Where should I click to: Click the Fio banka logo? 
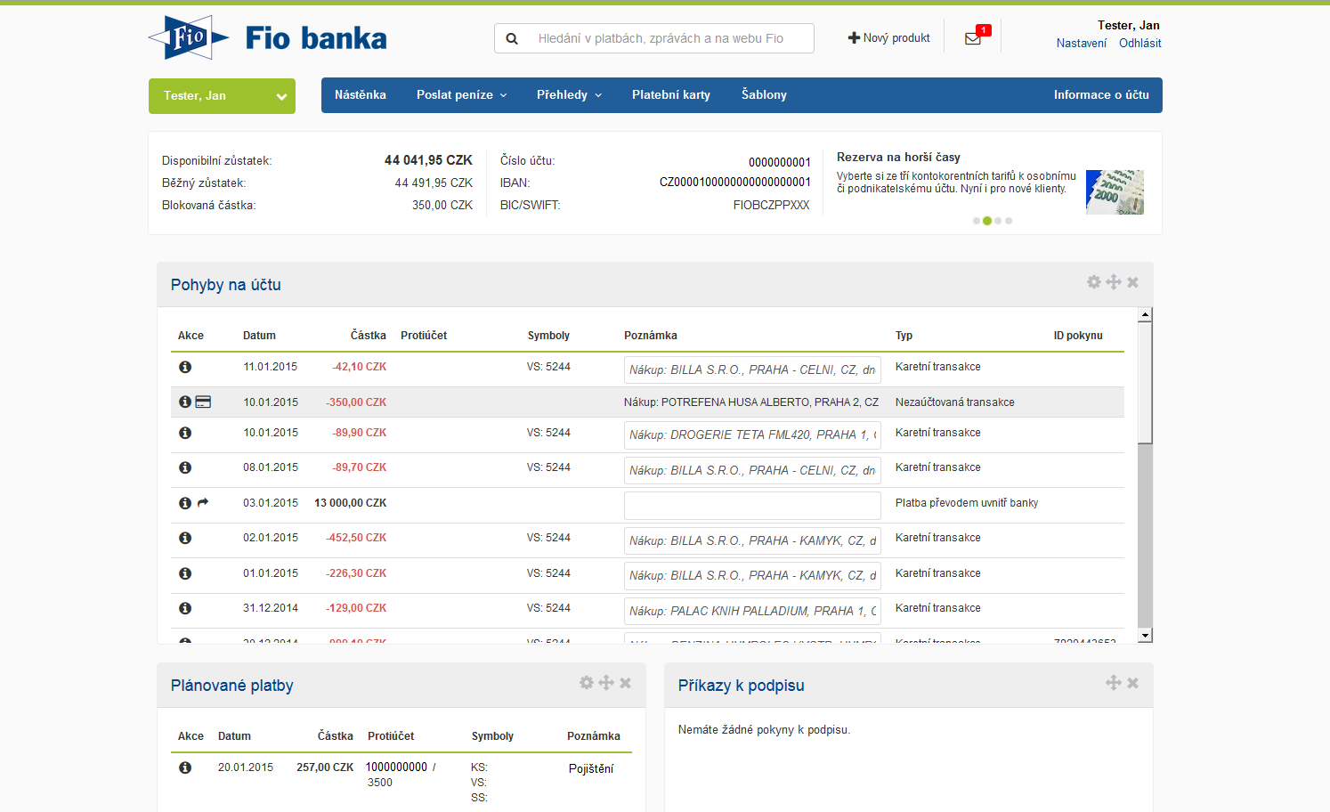click(268, 37)
